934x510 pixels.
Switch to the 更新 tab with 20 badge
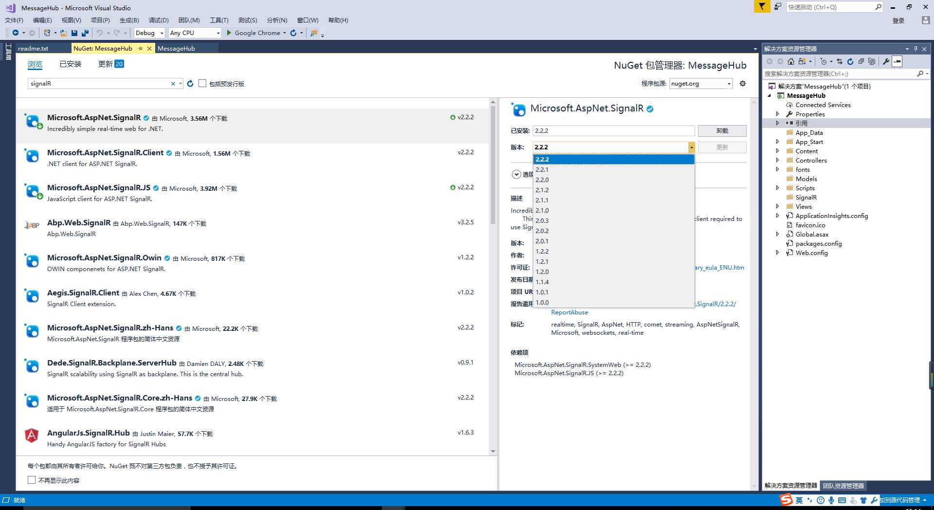point(111,64)
